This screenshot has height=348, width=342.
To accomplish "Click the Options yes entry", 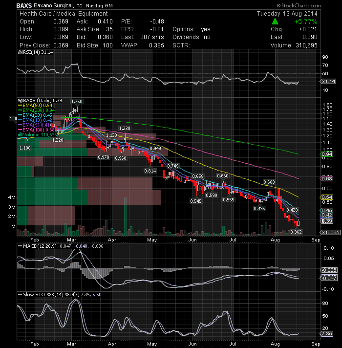I will (x=191, y=29).
